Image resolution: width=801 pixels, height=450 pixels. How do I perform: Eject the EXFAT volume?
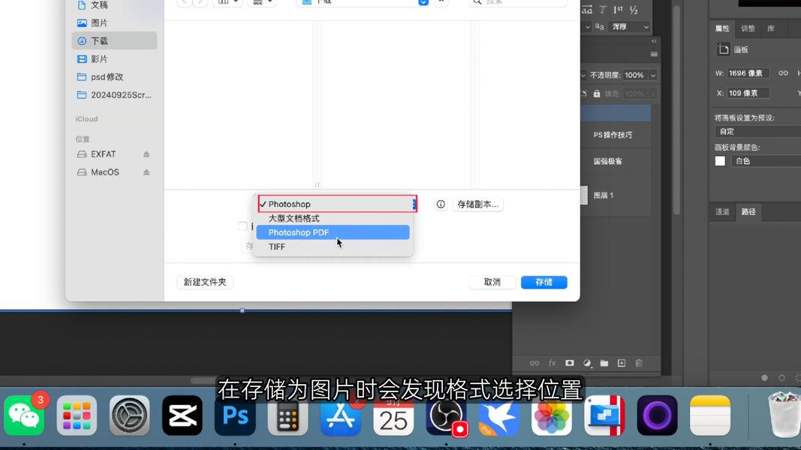tap(146, 154)
